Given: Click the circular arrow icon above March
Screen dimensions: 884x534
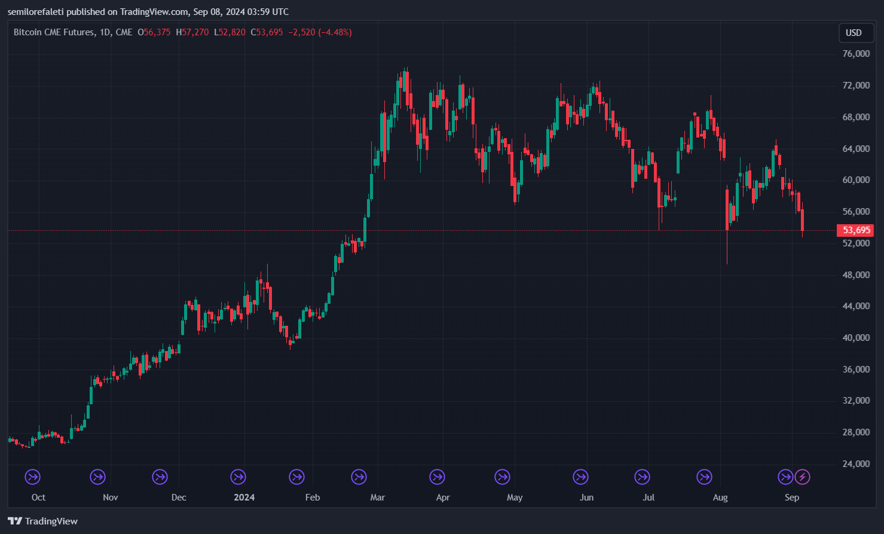Looking at the screenshot, I should click(359, 477).
